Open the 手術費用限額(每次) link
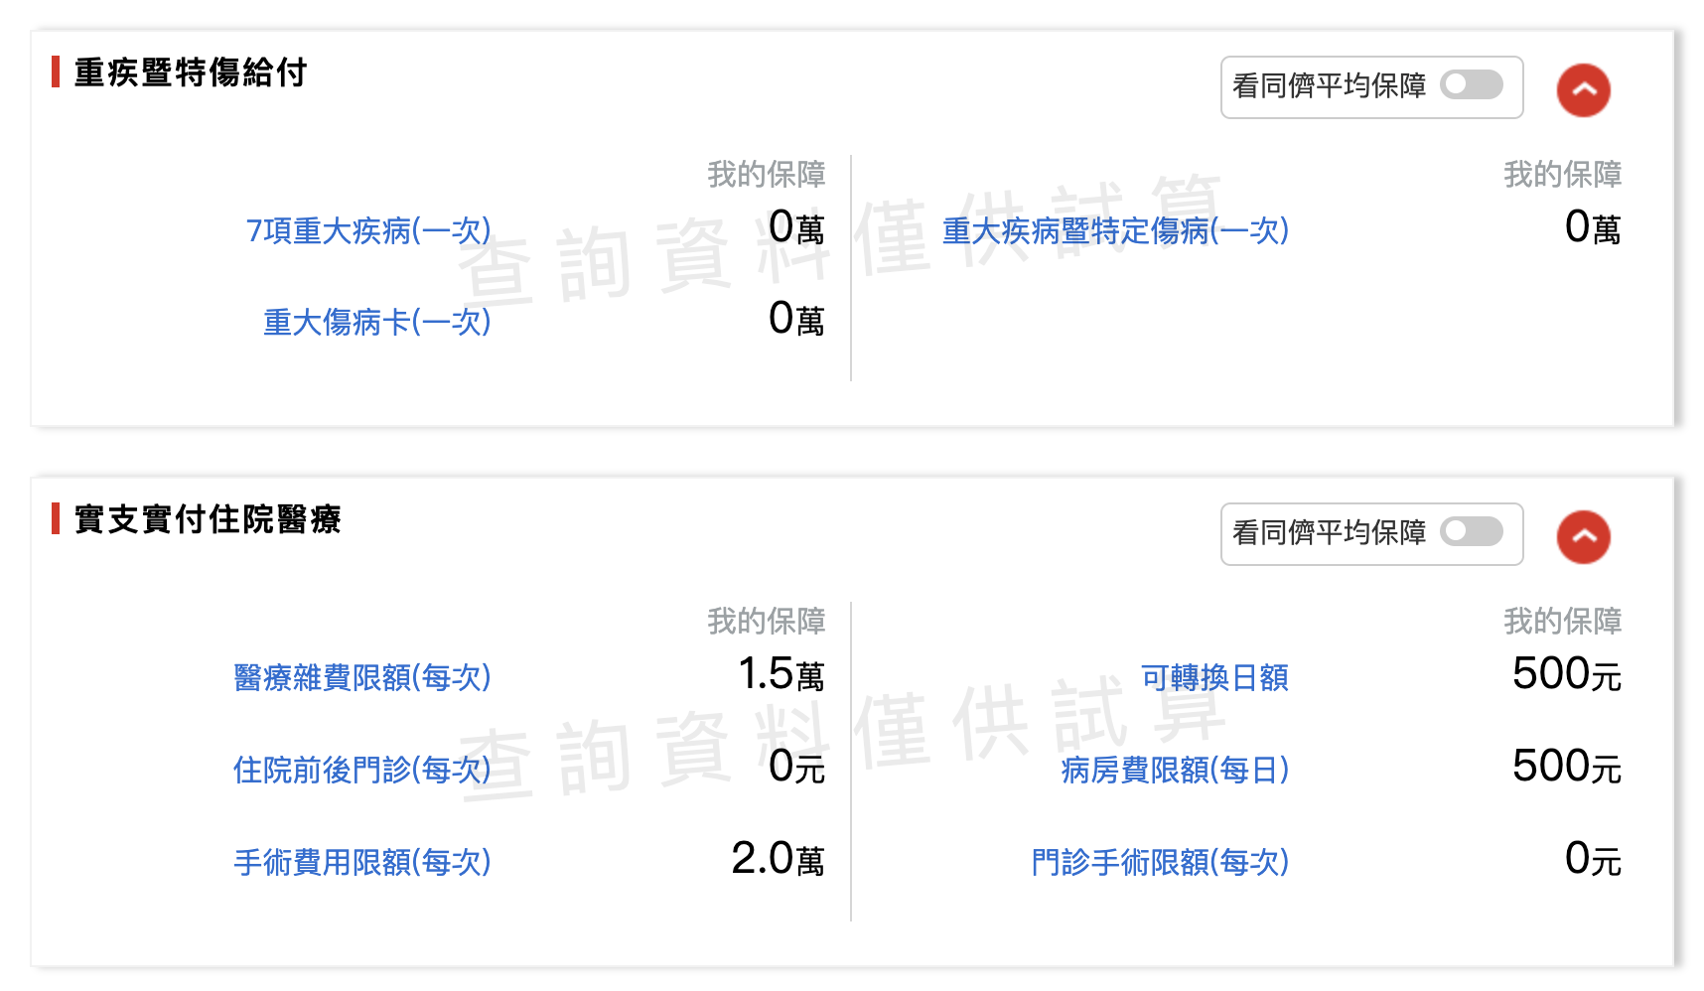The height and width of the screenshot is (991, 1704). (x=361, y=862)
